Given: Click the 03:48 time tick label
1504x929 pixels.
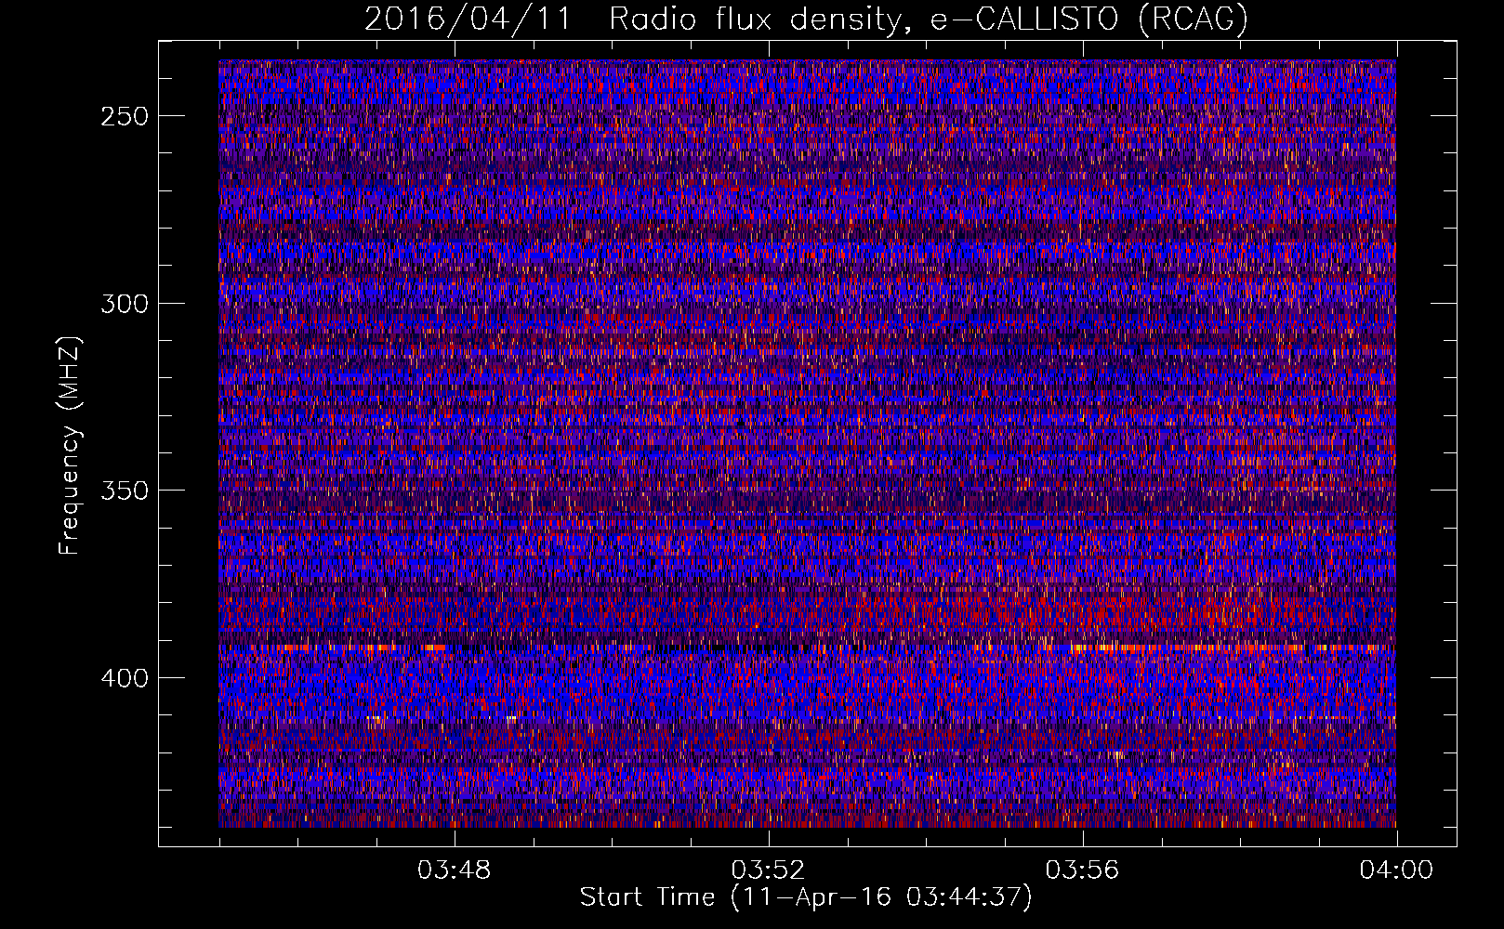Looking at the screenshot, I should coord(454,870).
